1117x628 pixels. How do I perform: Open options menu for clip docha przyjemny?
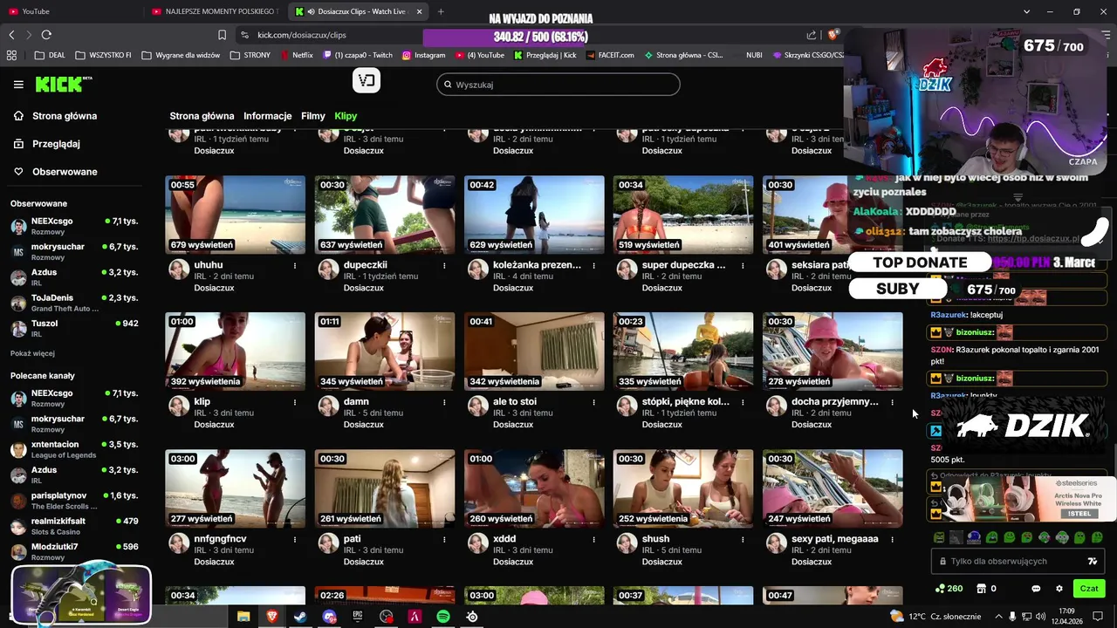(x=892, y=402)
